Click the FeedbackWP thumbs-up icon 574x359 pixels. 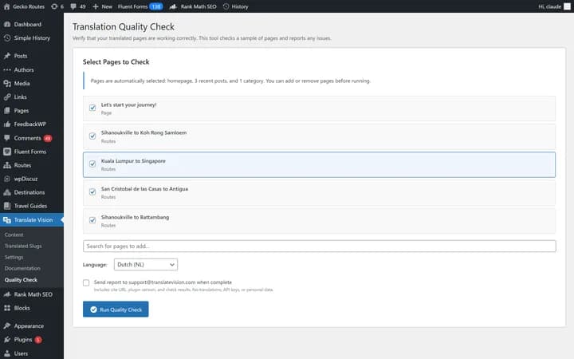(7, 124)
